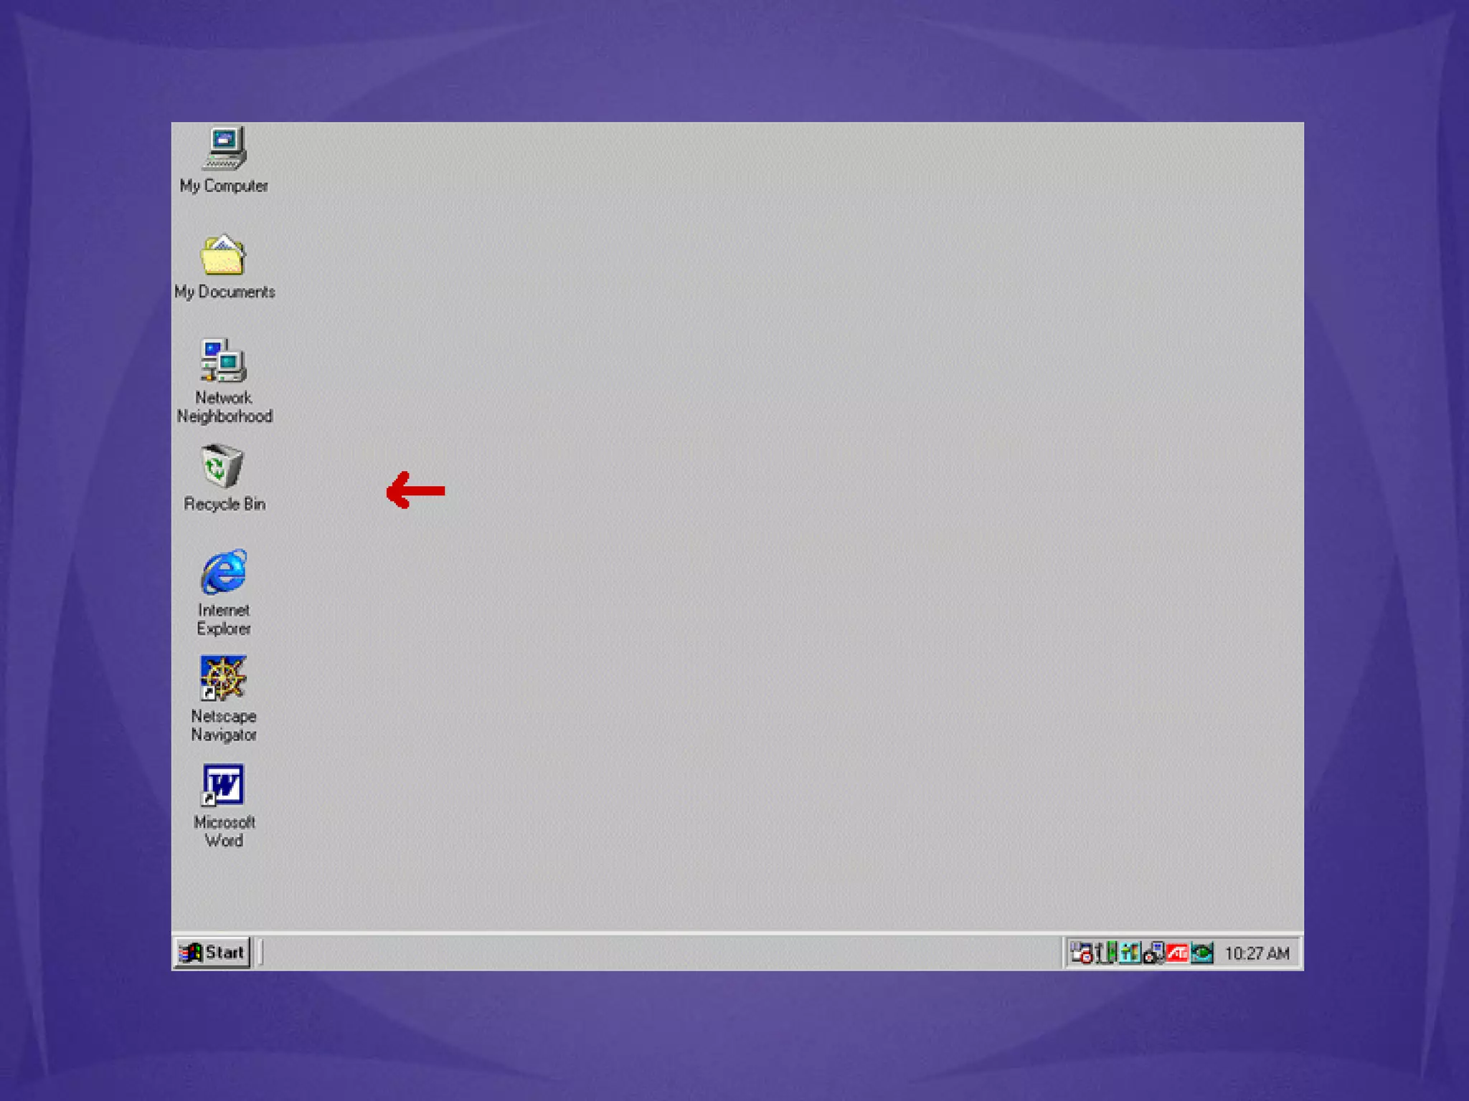The height and width of the screenshot is (1101, 1469).
Task: Click the Recycle Bin text label
Action: pos(225,504)
